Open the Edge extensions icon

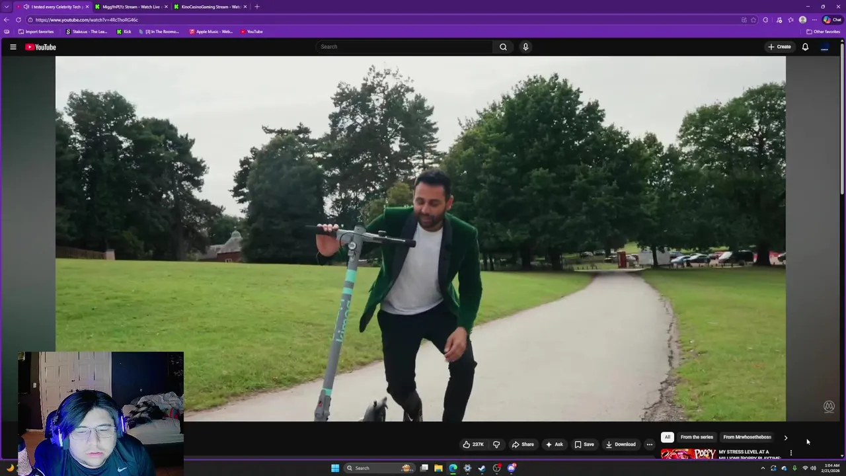point(765,20)
